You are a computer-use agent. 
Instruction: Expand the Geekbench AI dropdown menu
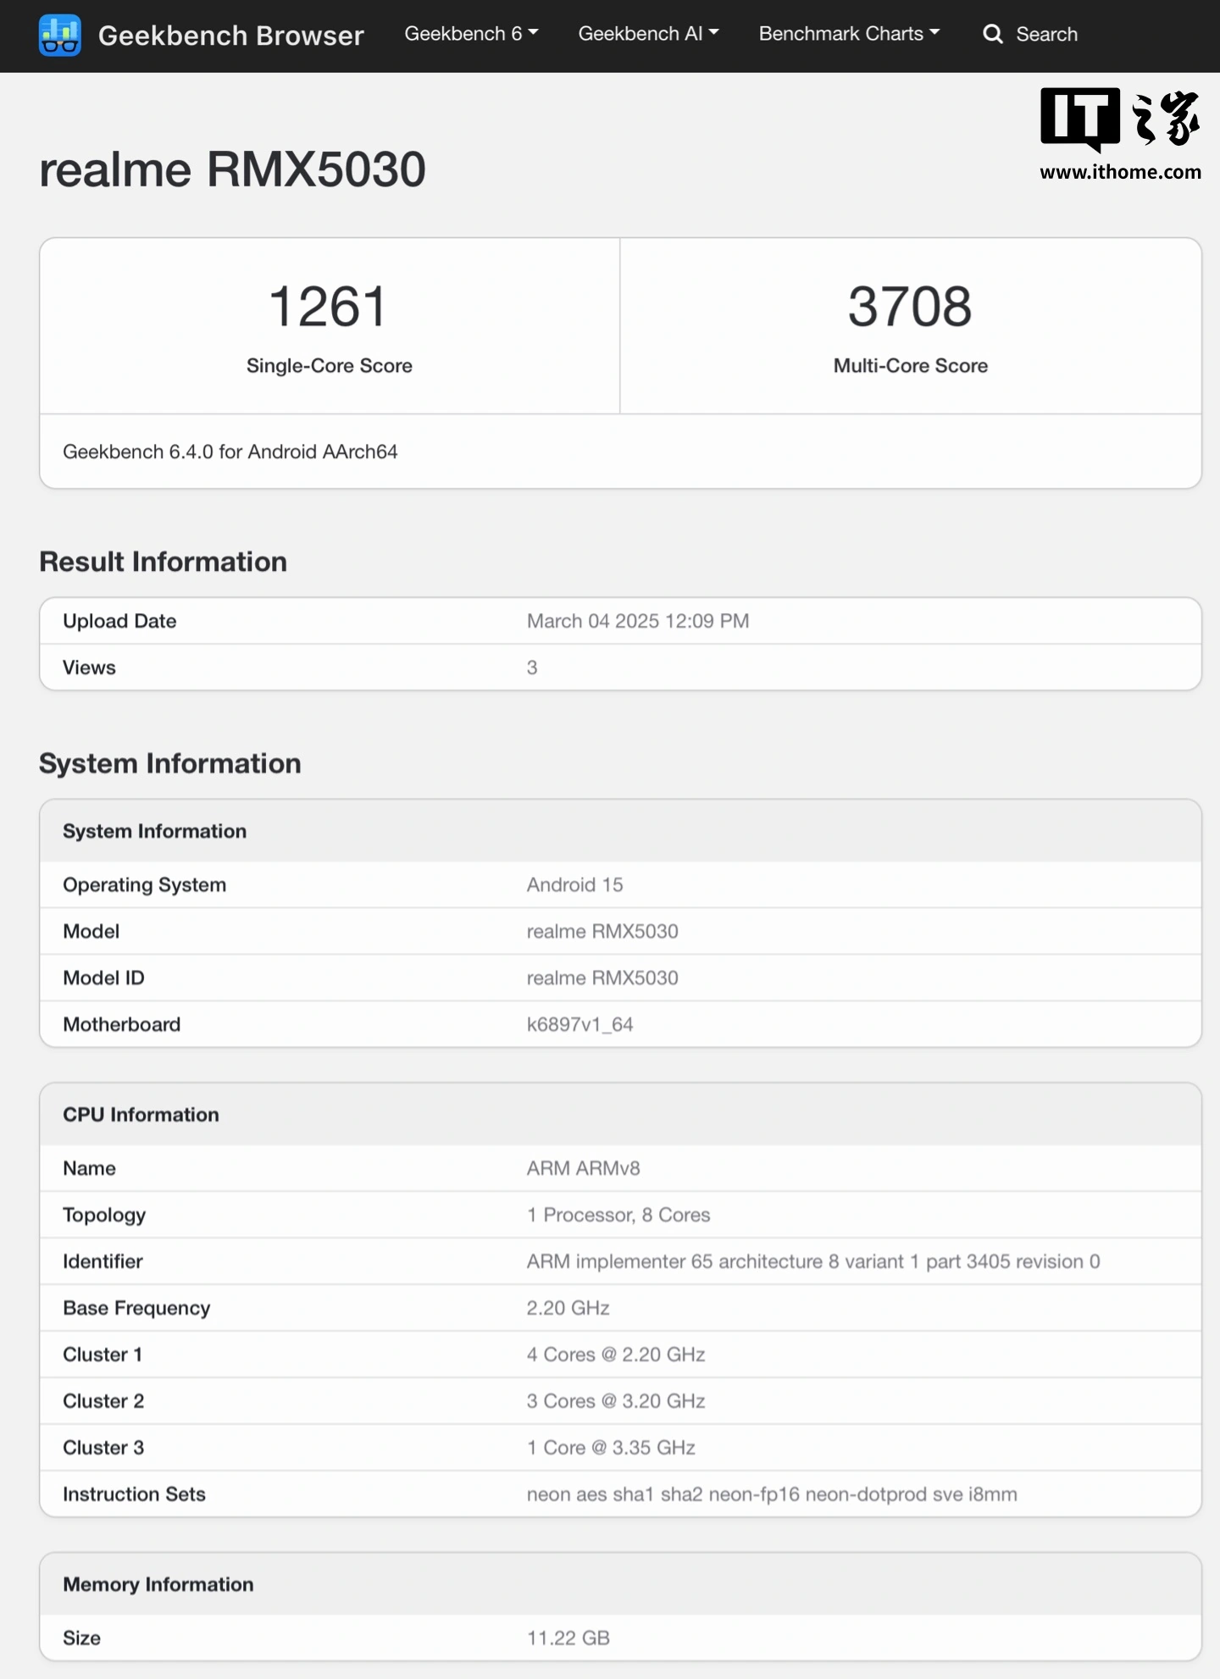pyautogui.click(x=648, y=34)
